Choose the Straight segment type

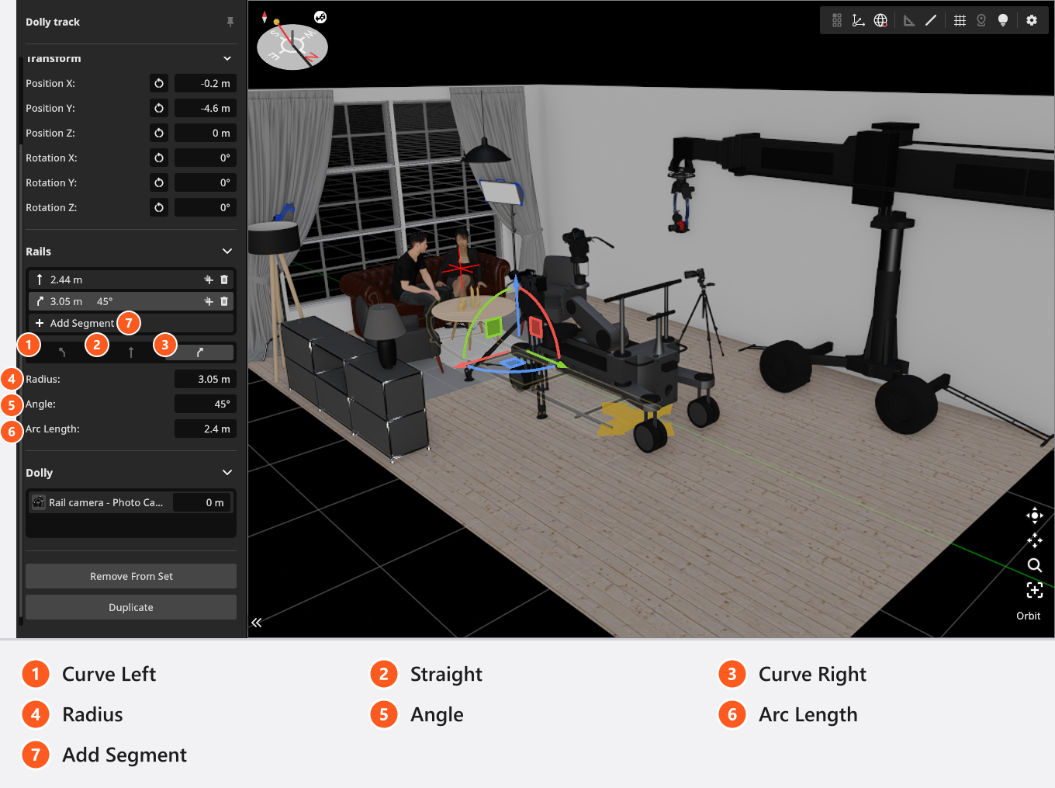click(x=131, y=352)
